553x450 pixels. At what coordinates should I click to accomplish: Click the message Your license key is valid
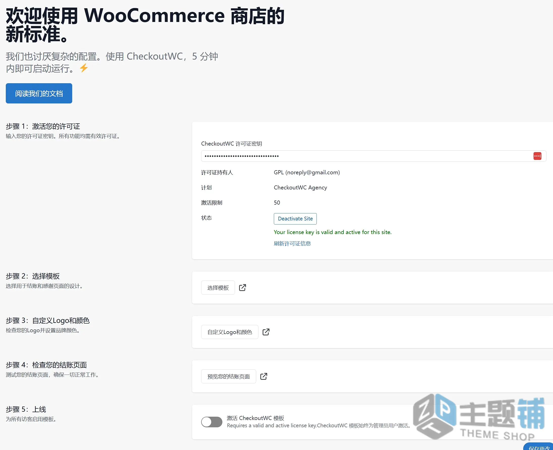point(332,232)
